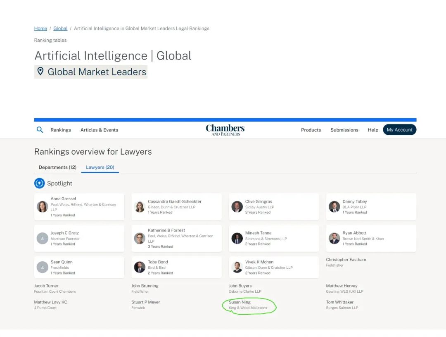Click "Burges Salmon LLP" firm text
The height and width of the screenshot is (337, 446).
342,308
